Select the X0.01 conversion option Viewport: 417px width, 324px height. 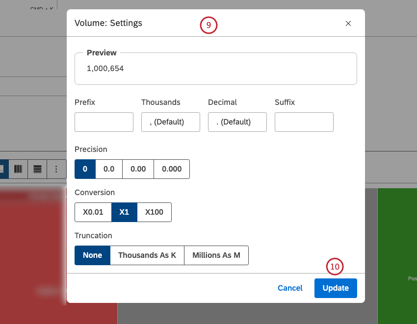pos(93,212)
